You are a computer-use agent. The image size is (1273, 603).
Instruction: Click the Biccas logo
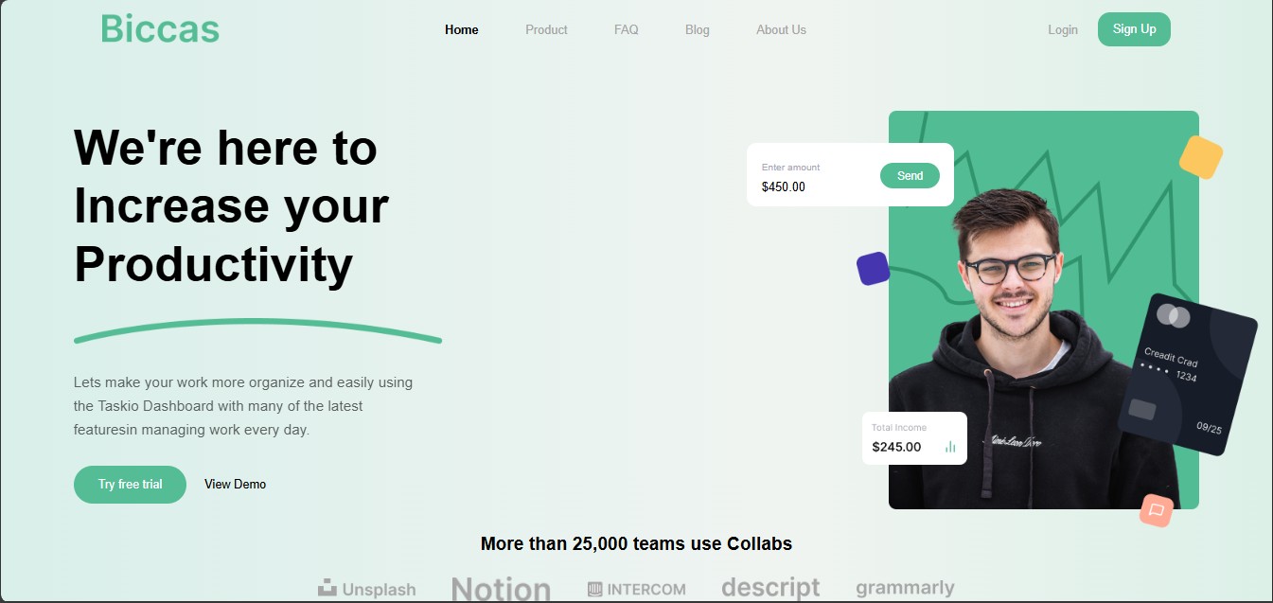tap(159, 29)
